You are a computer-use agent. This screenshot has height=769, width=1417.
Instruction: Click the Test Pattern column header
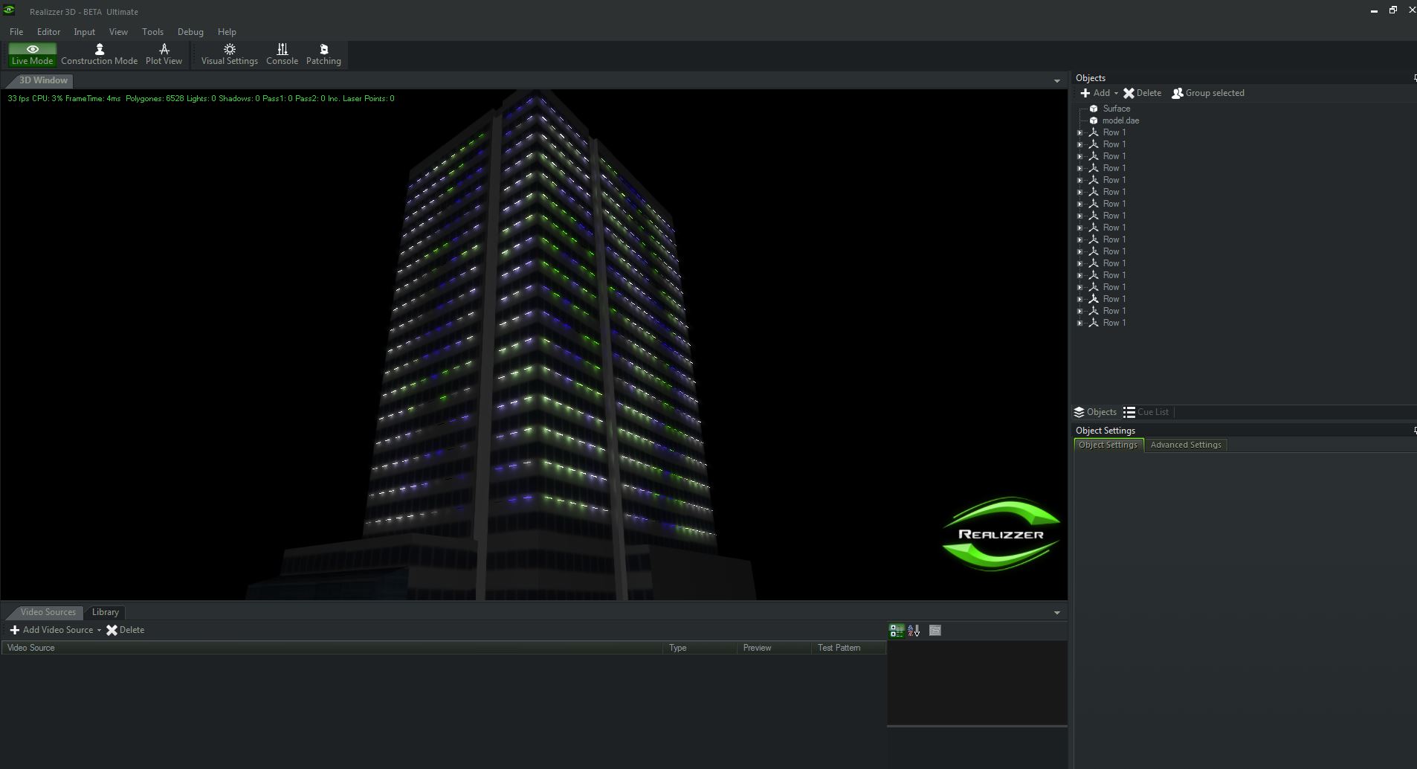tap(848, 648)
